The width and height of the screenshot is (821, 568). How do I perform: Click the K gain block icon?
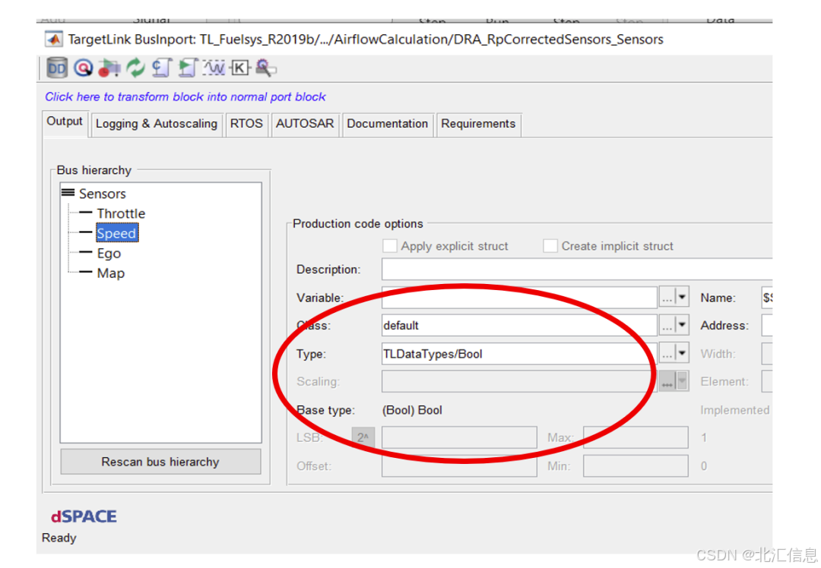[x=239, y=68]
